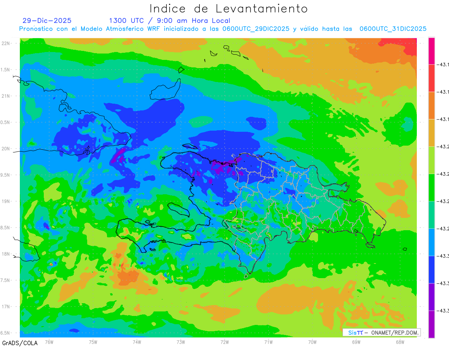This screenshot has width=449, height=347.
Task: Click the "19N" latitude label
Action: tap(6, 201)
